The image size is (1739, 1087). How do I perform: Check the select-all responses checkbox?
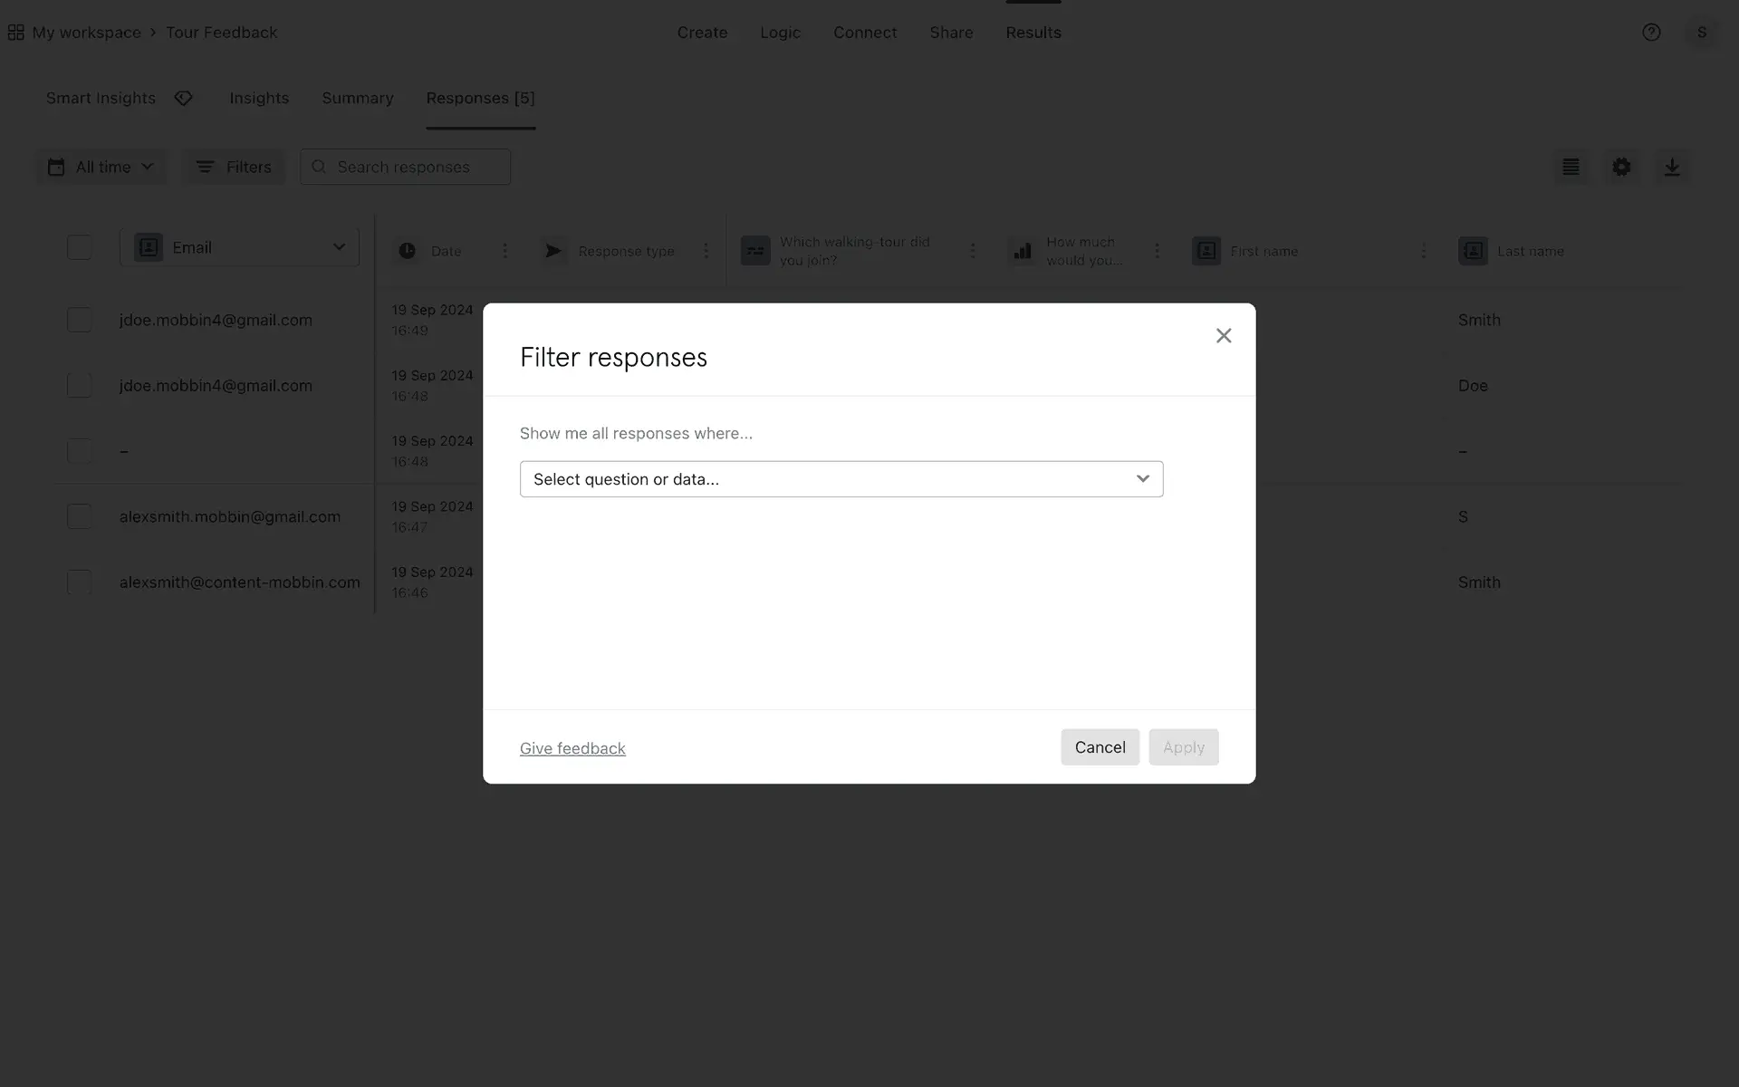[80, 247]
